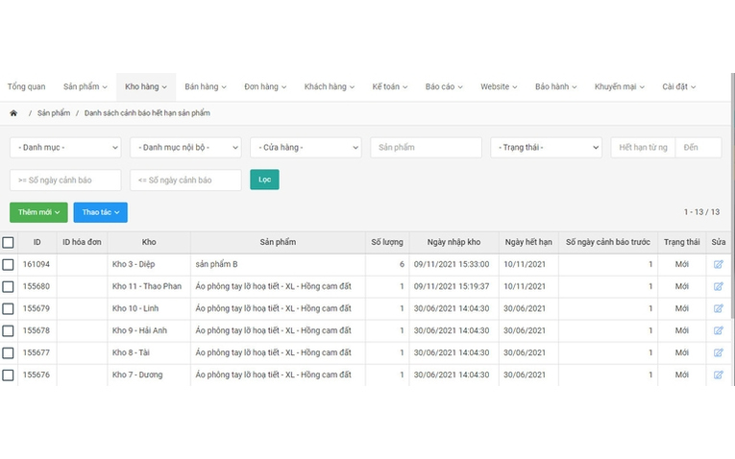Focus the Hết hạn từ ngày field
This screenshot has width=735, height=459.
643,148
